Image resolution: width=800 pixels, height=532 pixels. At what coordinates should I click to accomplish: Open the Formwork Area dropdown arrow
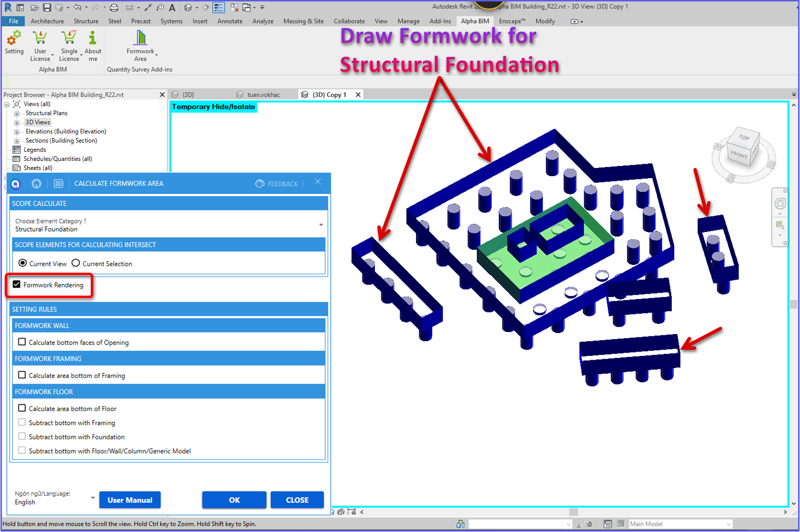(x=156, y=55)
